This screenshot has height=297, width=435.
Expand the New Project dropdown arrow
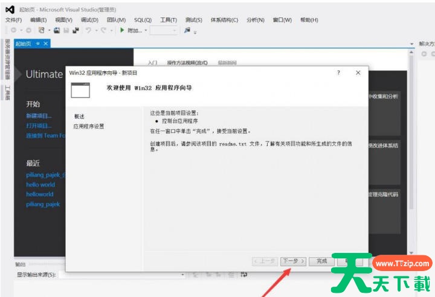click(x=50, y=30)
